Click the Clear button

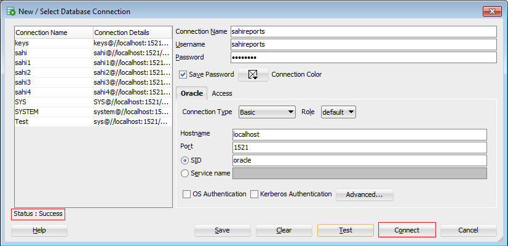click(284, 230)
